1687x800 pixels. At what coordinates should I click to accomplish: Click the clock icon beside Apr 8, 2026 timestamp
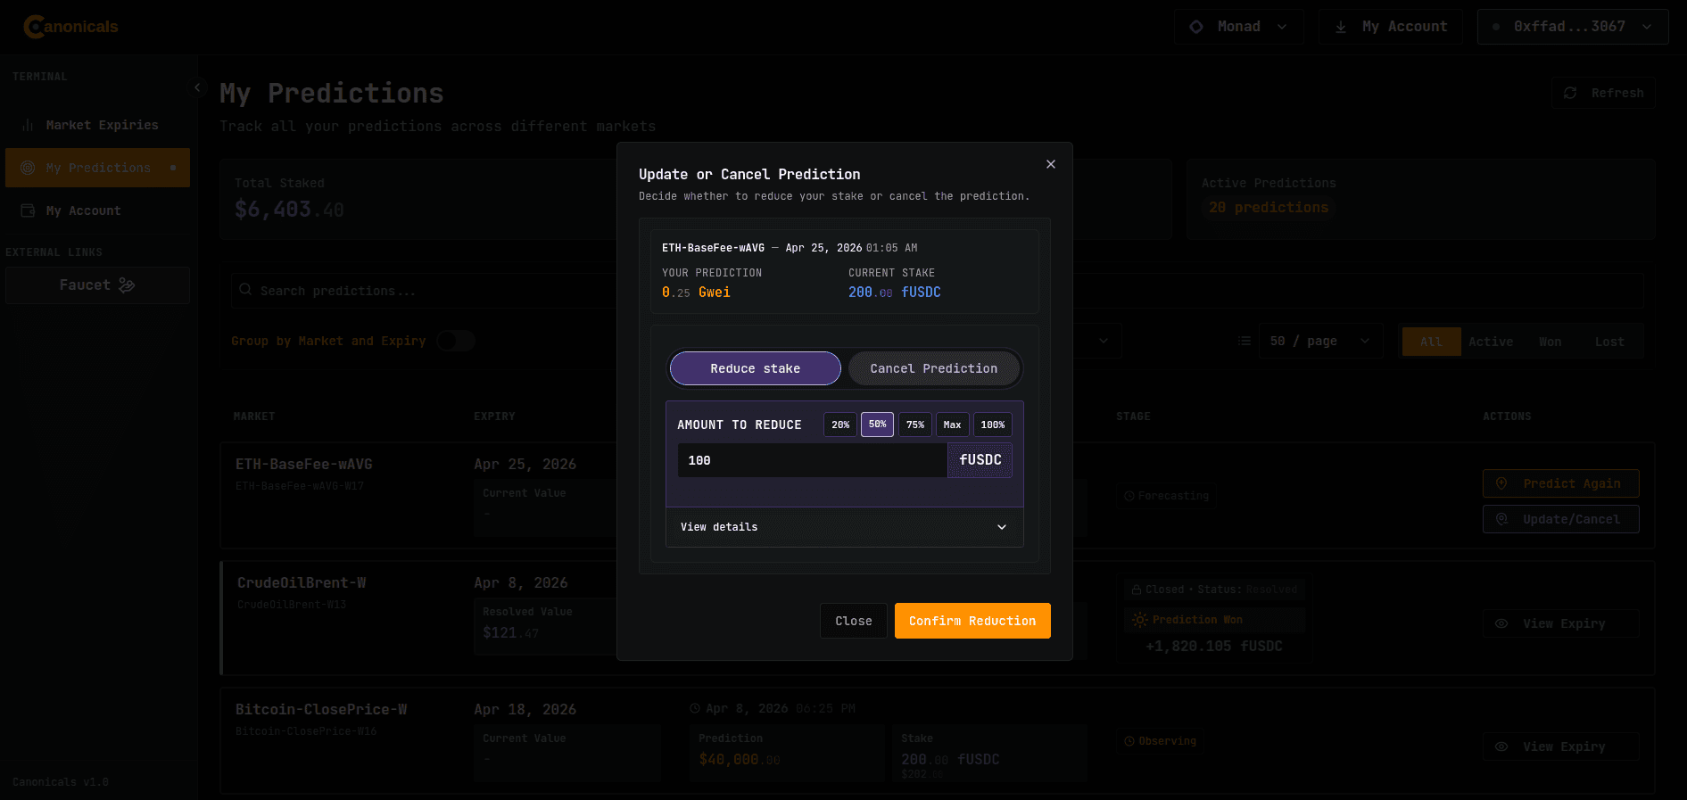[695, 708]
